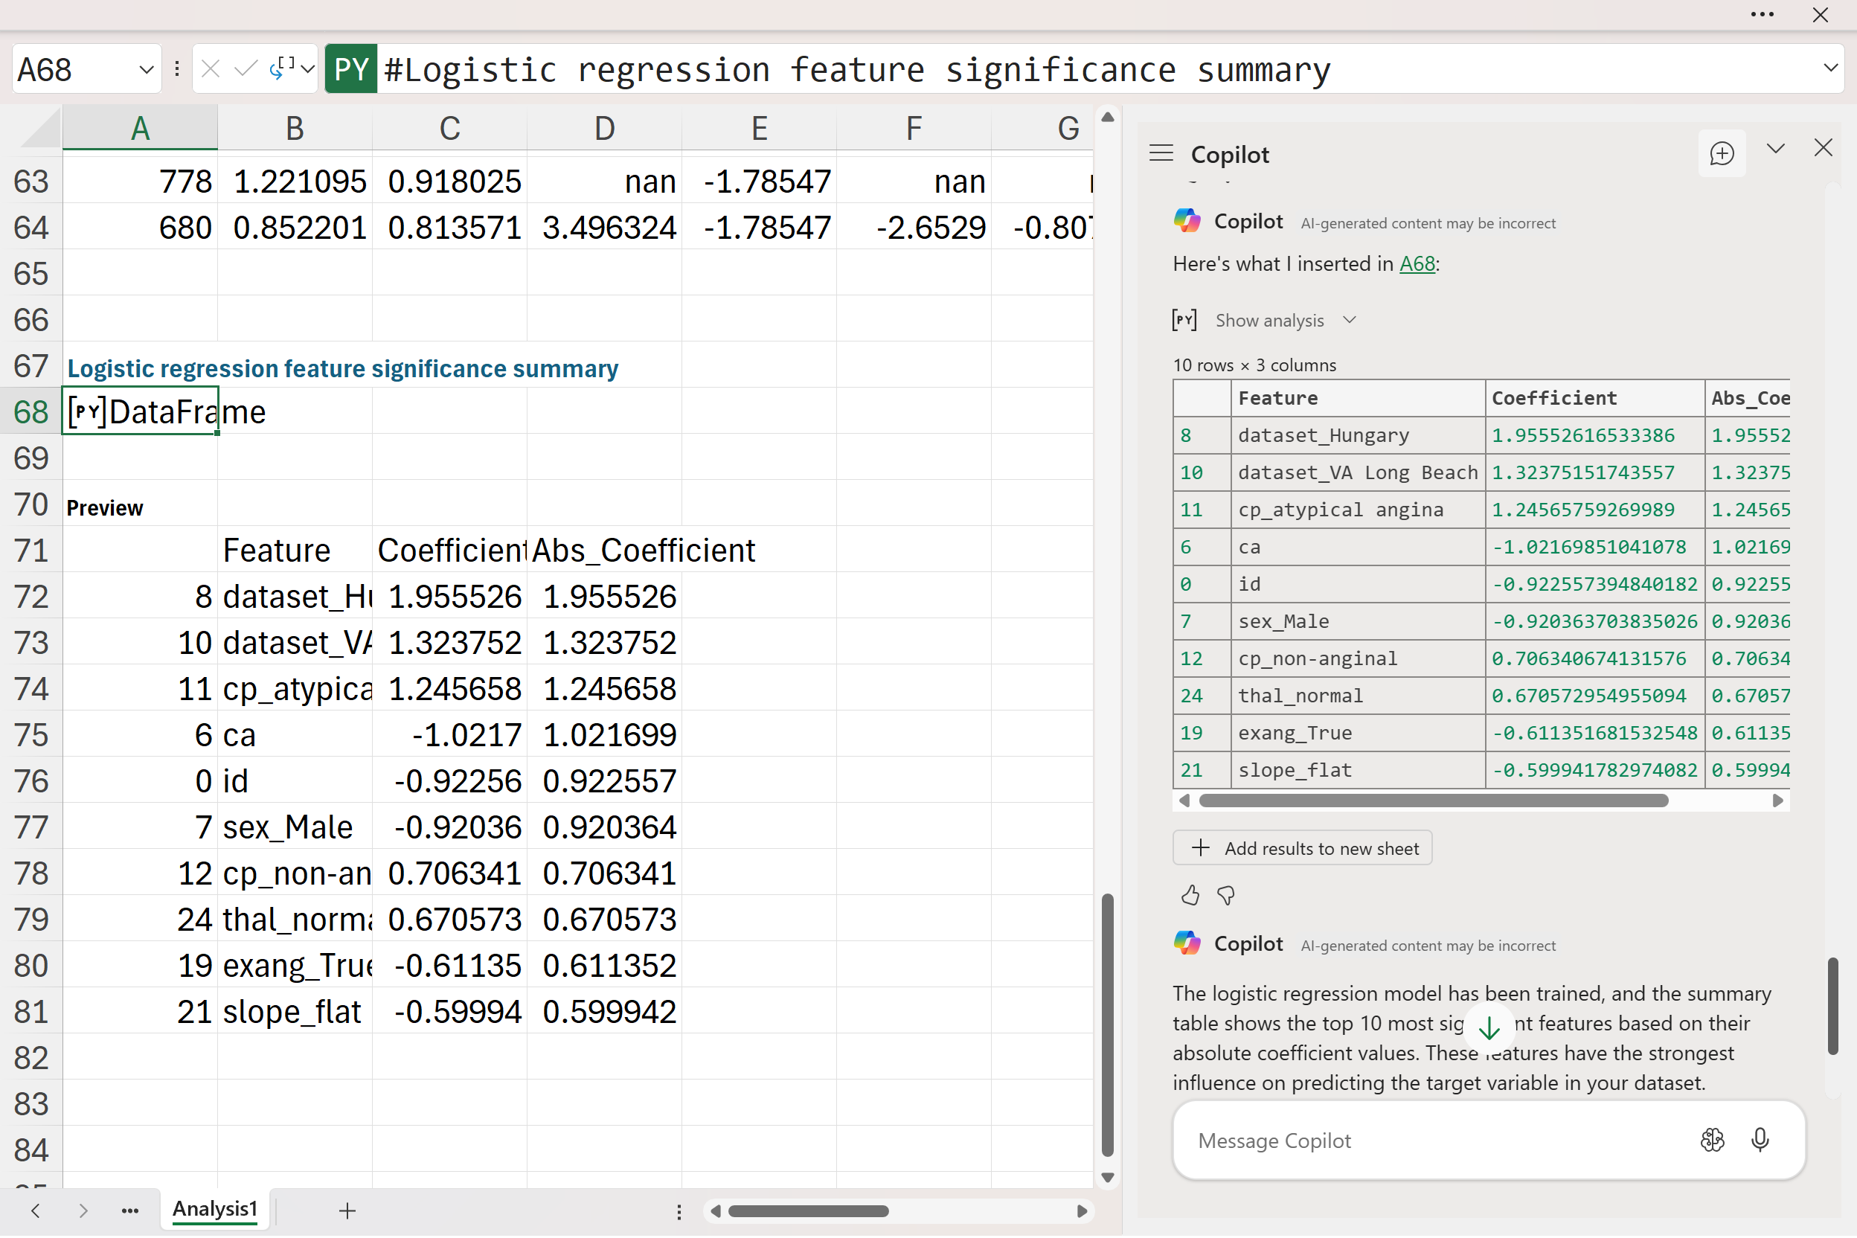Follow the A68 cell link
This screenshot has height=1238, width=1857.
click(x=1417, y=263)
